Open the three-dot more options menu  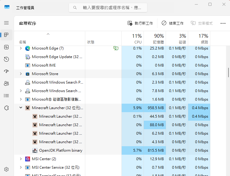(223, 23)
